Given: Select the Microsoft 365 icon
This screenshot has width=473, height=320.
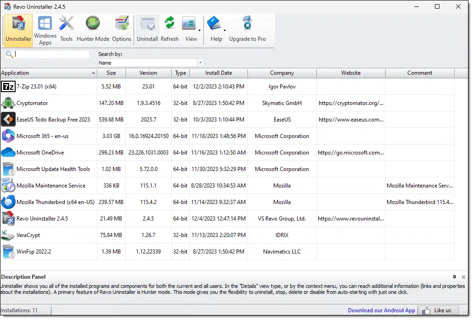Looking at the screenshot, I should point(8,136).
